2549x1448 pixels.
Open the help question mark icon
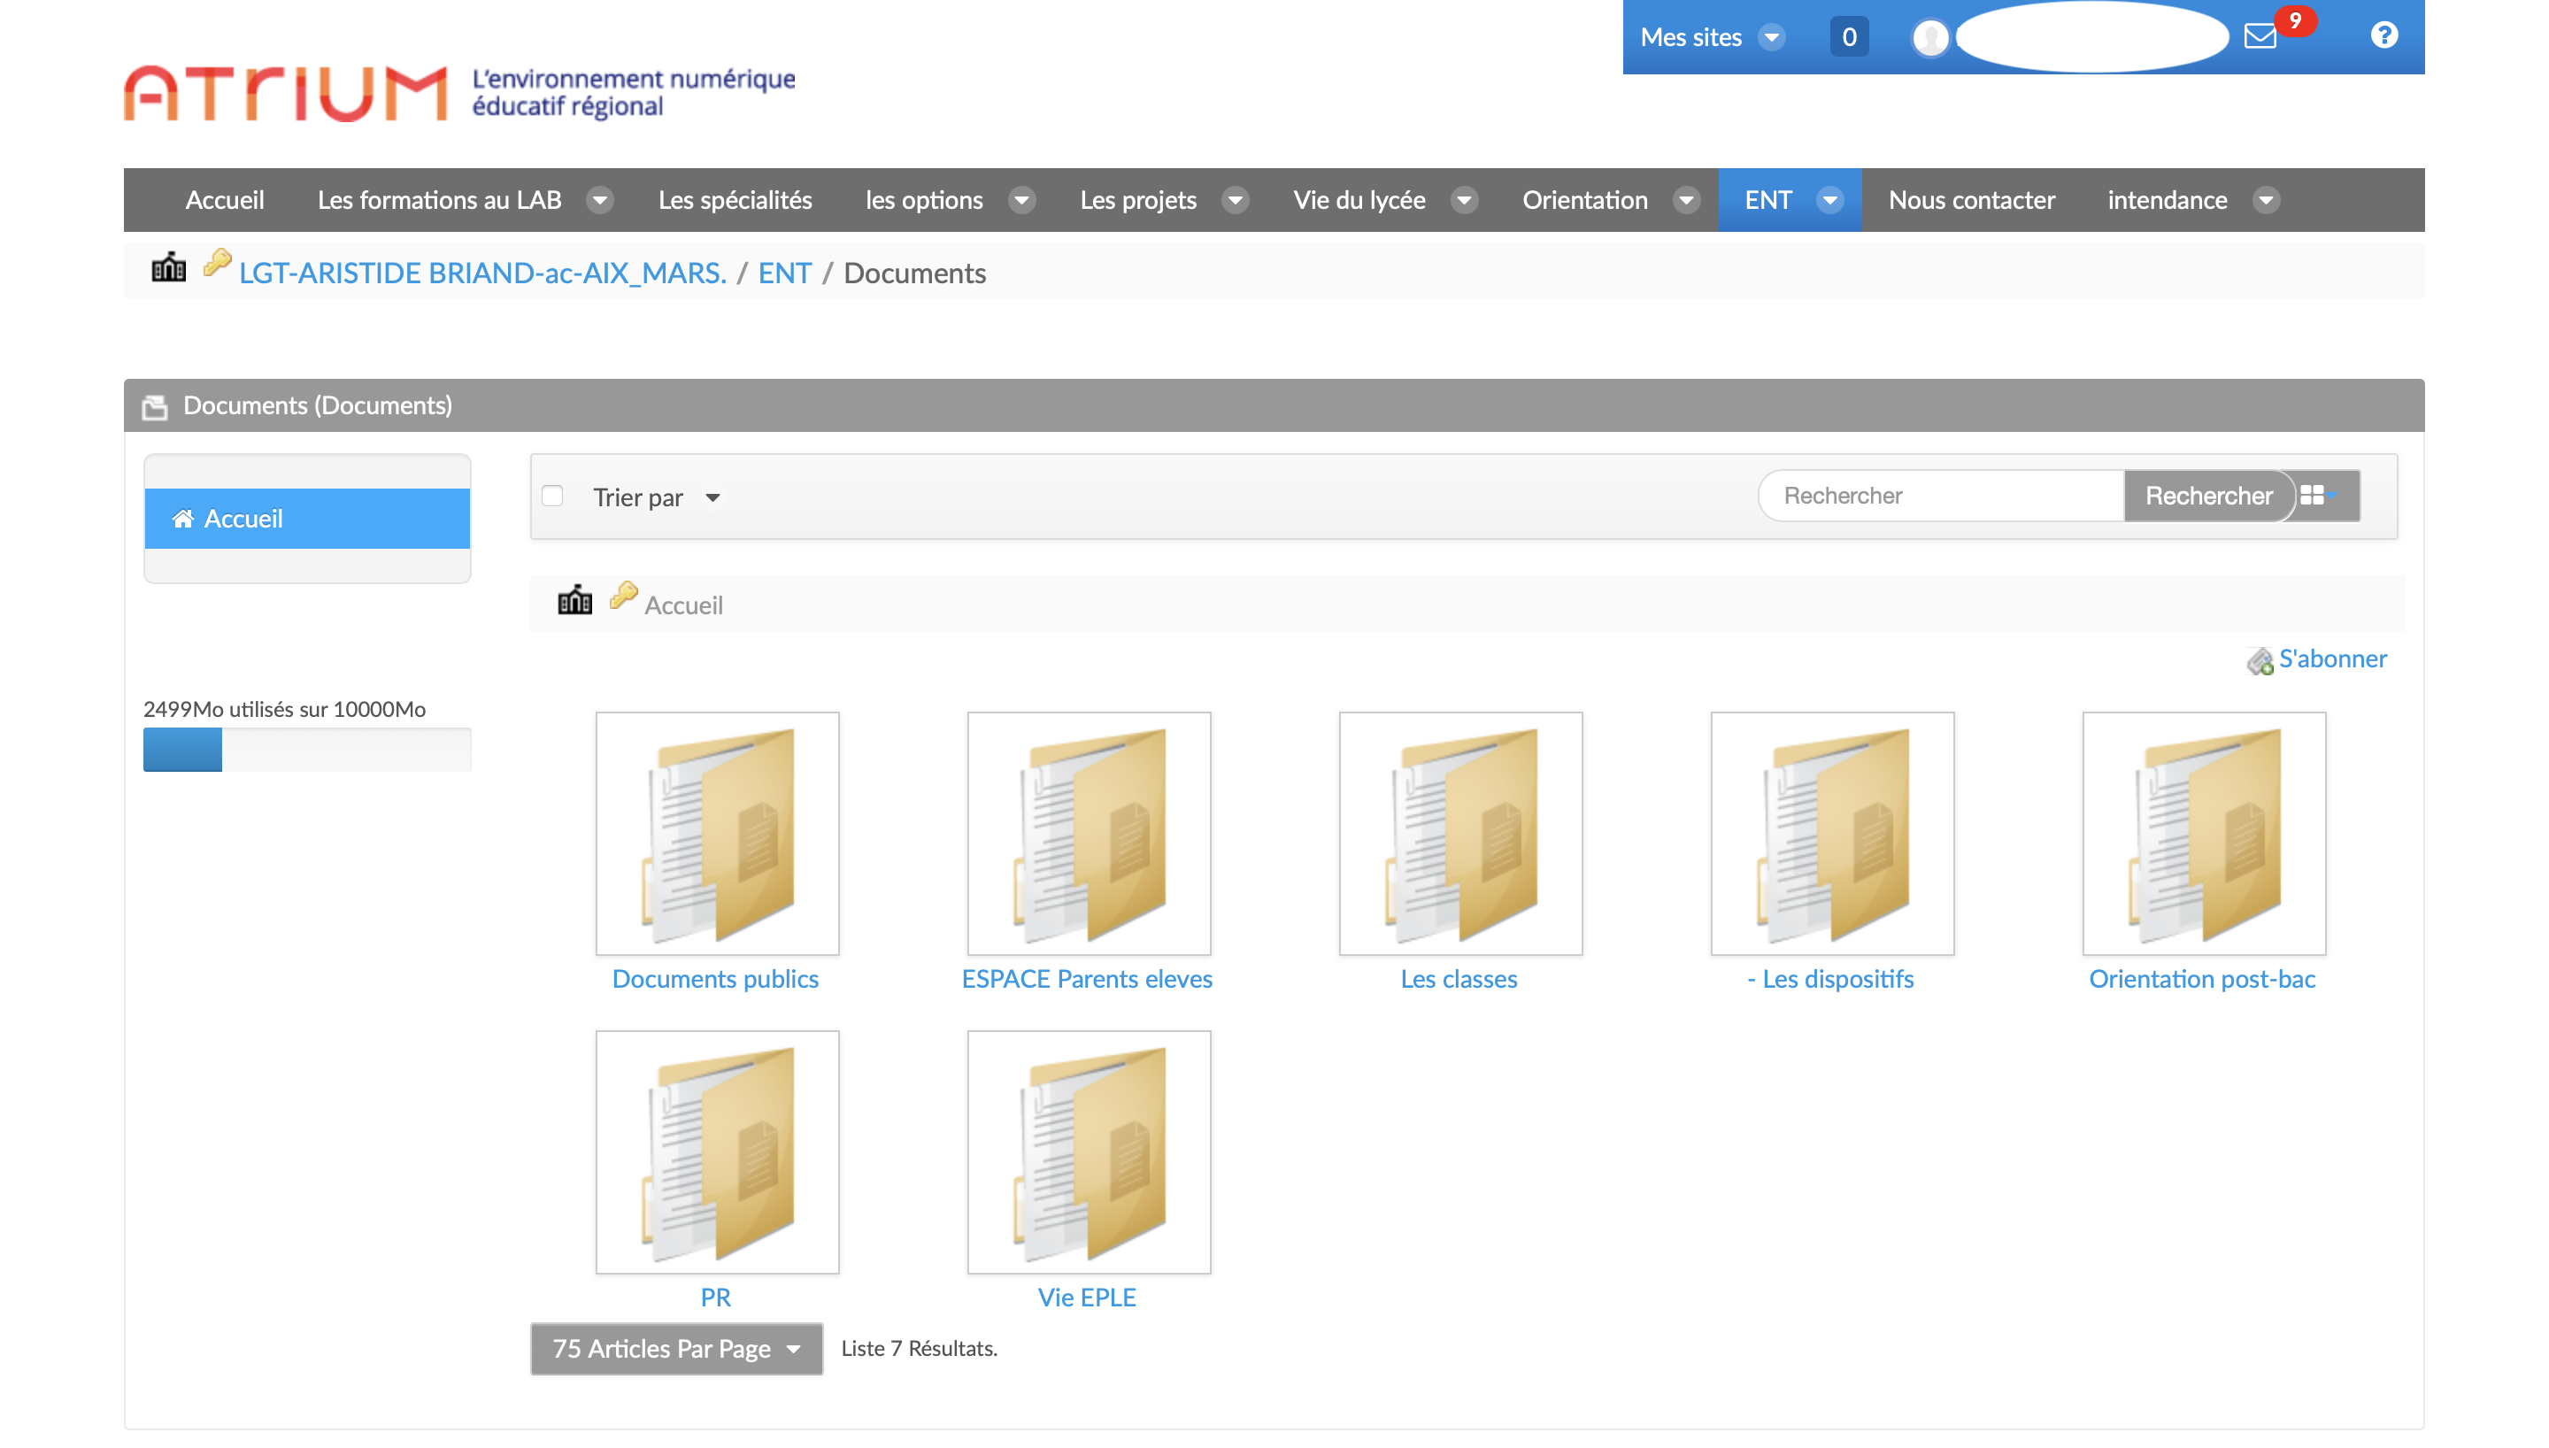[2383, 35]
